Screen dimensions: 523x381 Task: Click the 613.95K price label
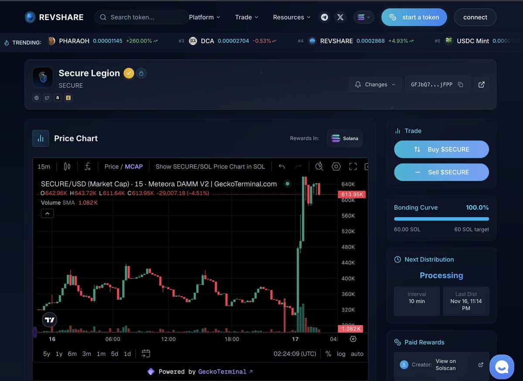tap(352, 194)
